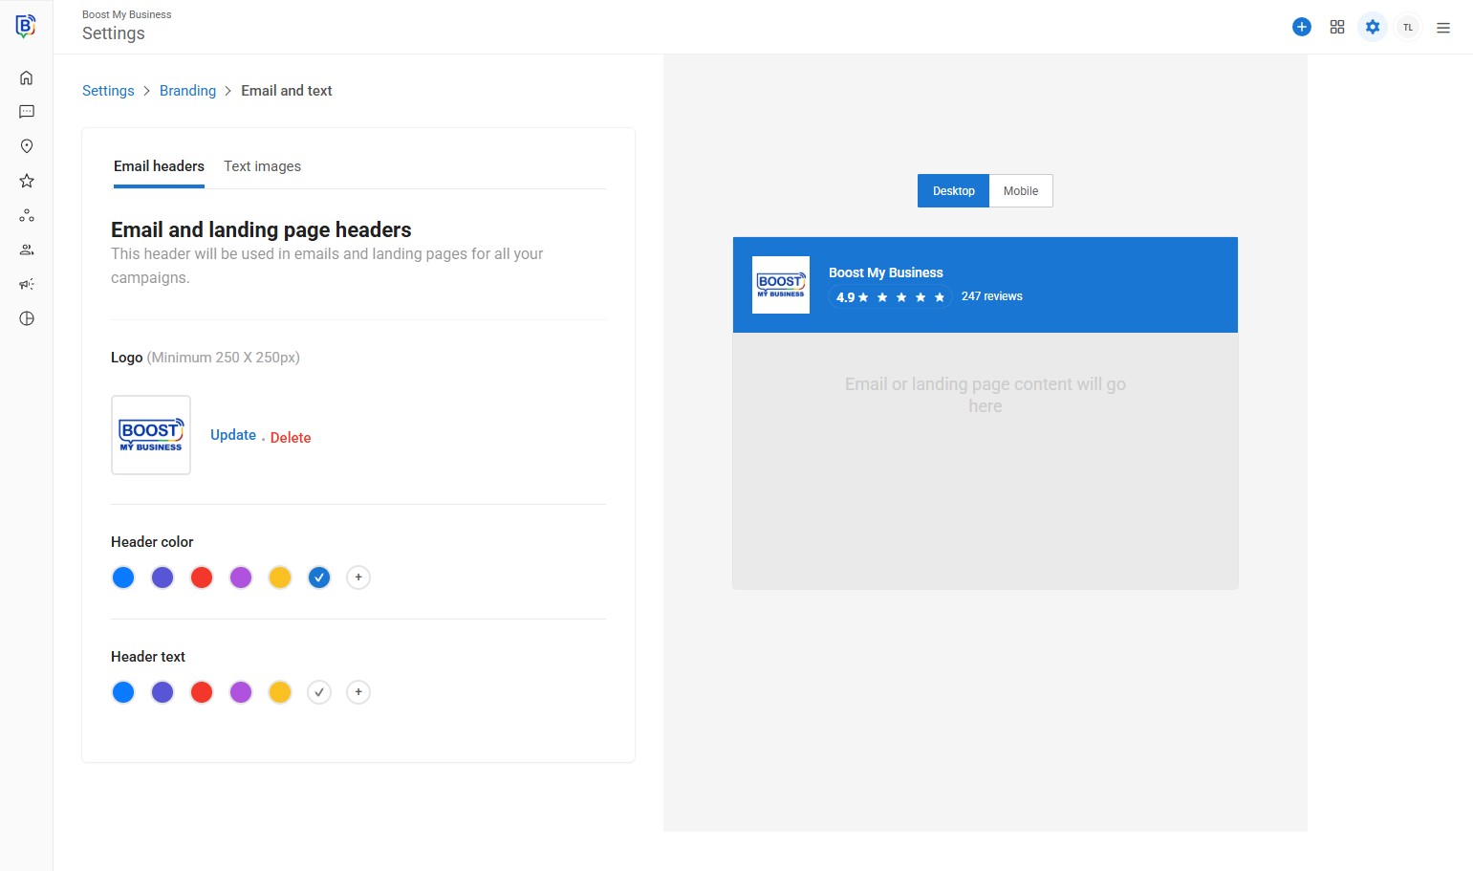Select the Email headers tab

(159, 166)
